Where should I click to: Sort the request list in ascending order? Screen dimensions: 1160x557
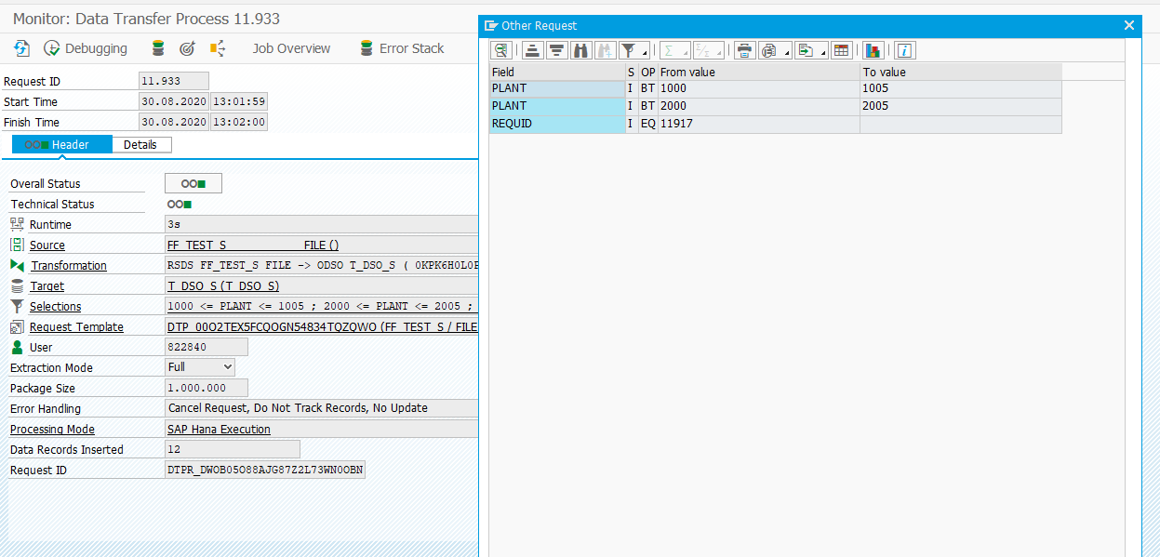[x=532, y=50]
